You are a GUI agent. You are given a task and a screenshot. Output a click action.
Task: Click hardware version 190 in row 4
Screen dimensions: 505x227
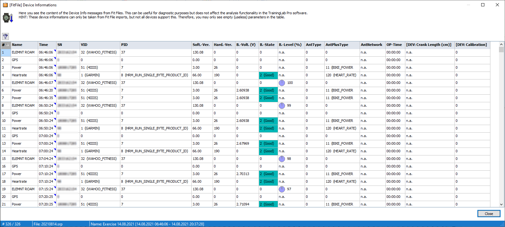pyautogui.click(x=224, y=75)
